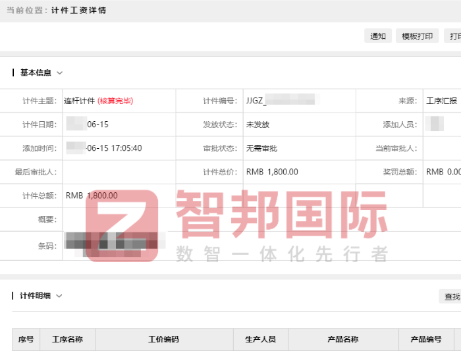
Task: Click the 工序汇报 source value
Action: click(x=441, y=101)
